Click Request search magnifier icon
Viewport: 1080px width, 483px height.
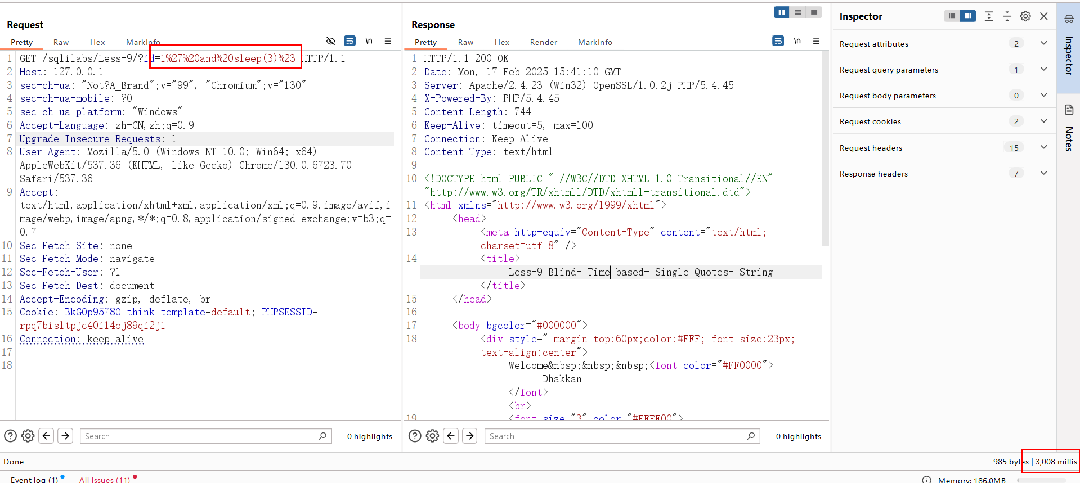click(x=322, y=436)
